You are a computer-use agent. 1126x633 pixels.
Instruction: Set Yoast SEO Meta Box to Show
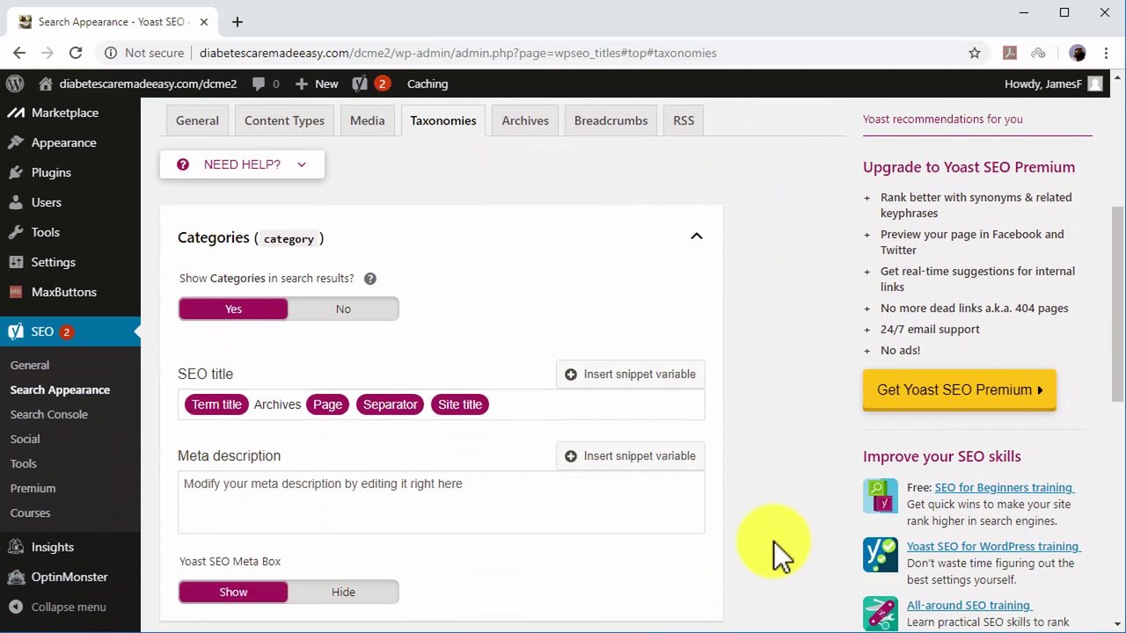coord(233,592)
